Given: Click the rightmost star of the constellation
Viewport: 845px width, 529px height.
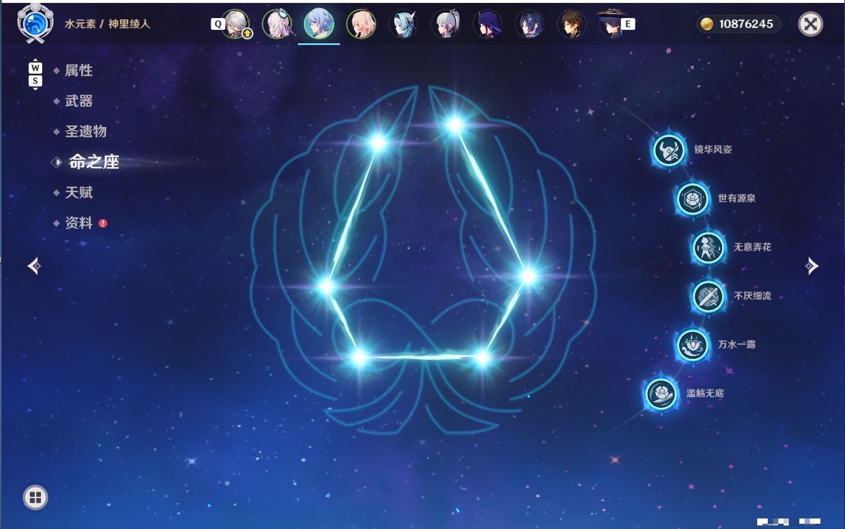Looking at the screenshot, I should tap(528, 275).
